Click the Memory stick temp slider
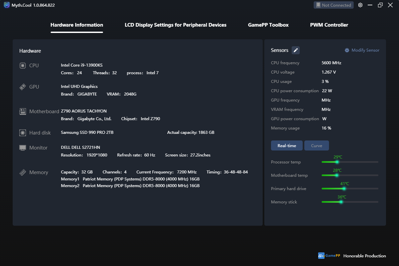Screen dimensions: 399x266 click(x=350, y=202)
